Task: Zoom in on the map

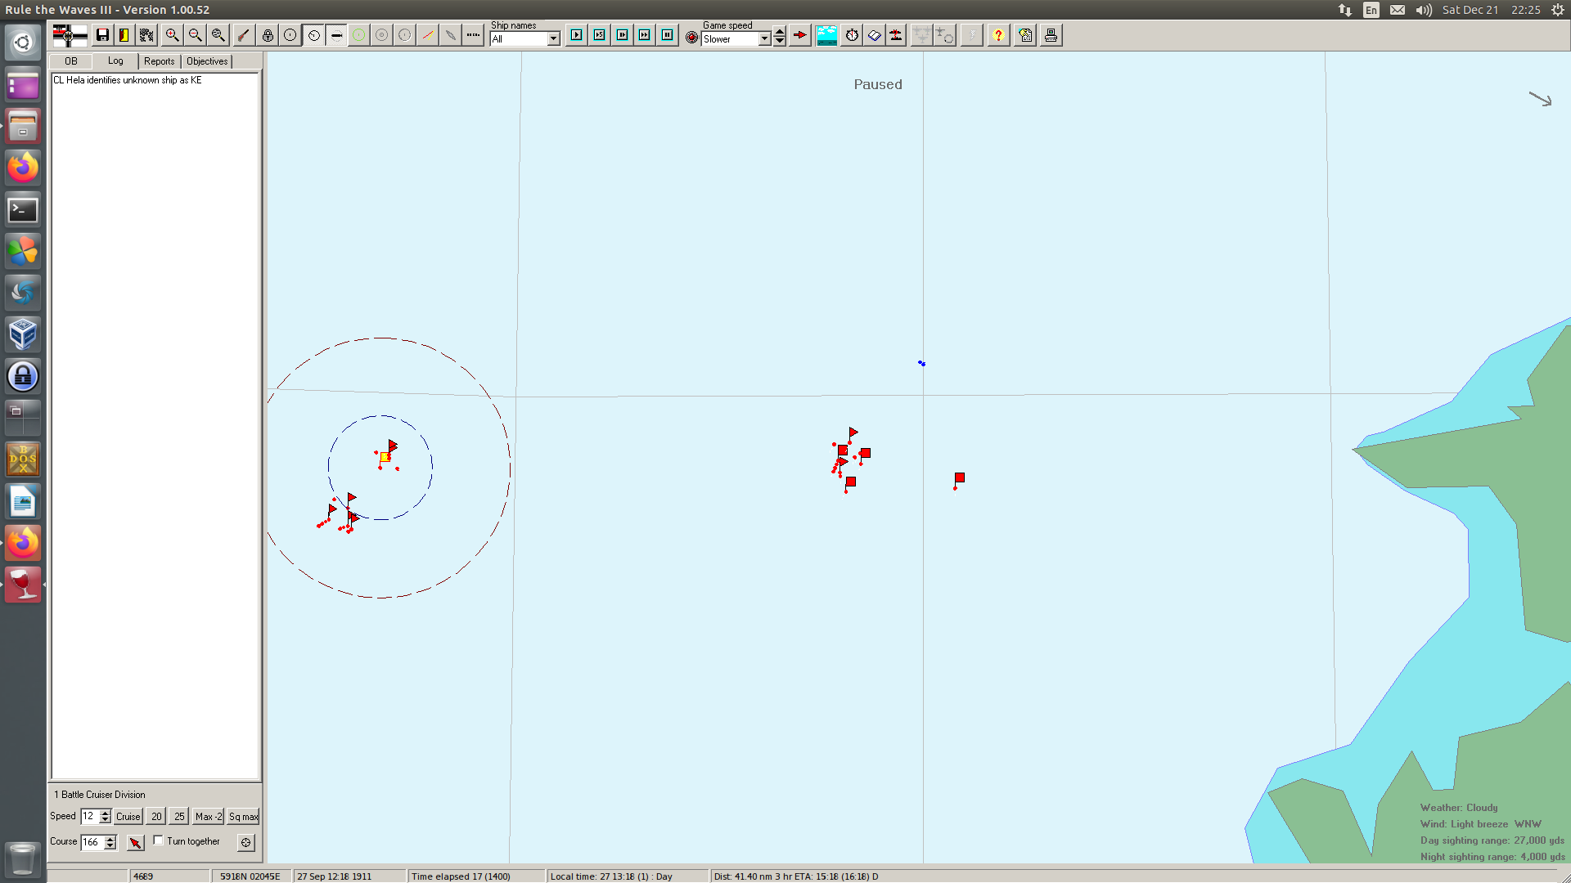Action: click(x=172, y=35)
